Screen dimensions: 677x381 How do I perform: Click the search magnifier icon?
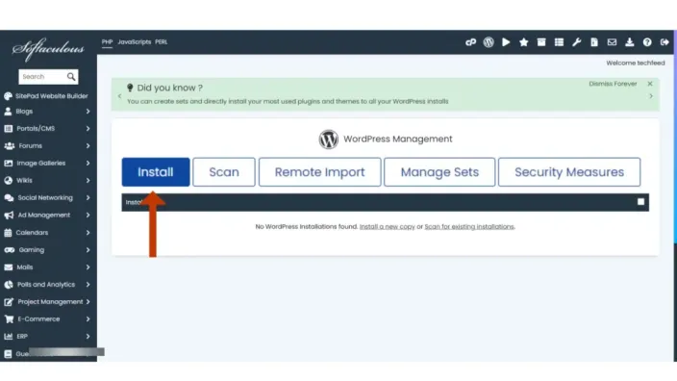[x=71, y=77]
